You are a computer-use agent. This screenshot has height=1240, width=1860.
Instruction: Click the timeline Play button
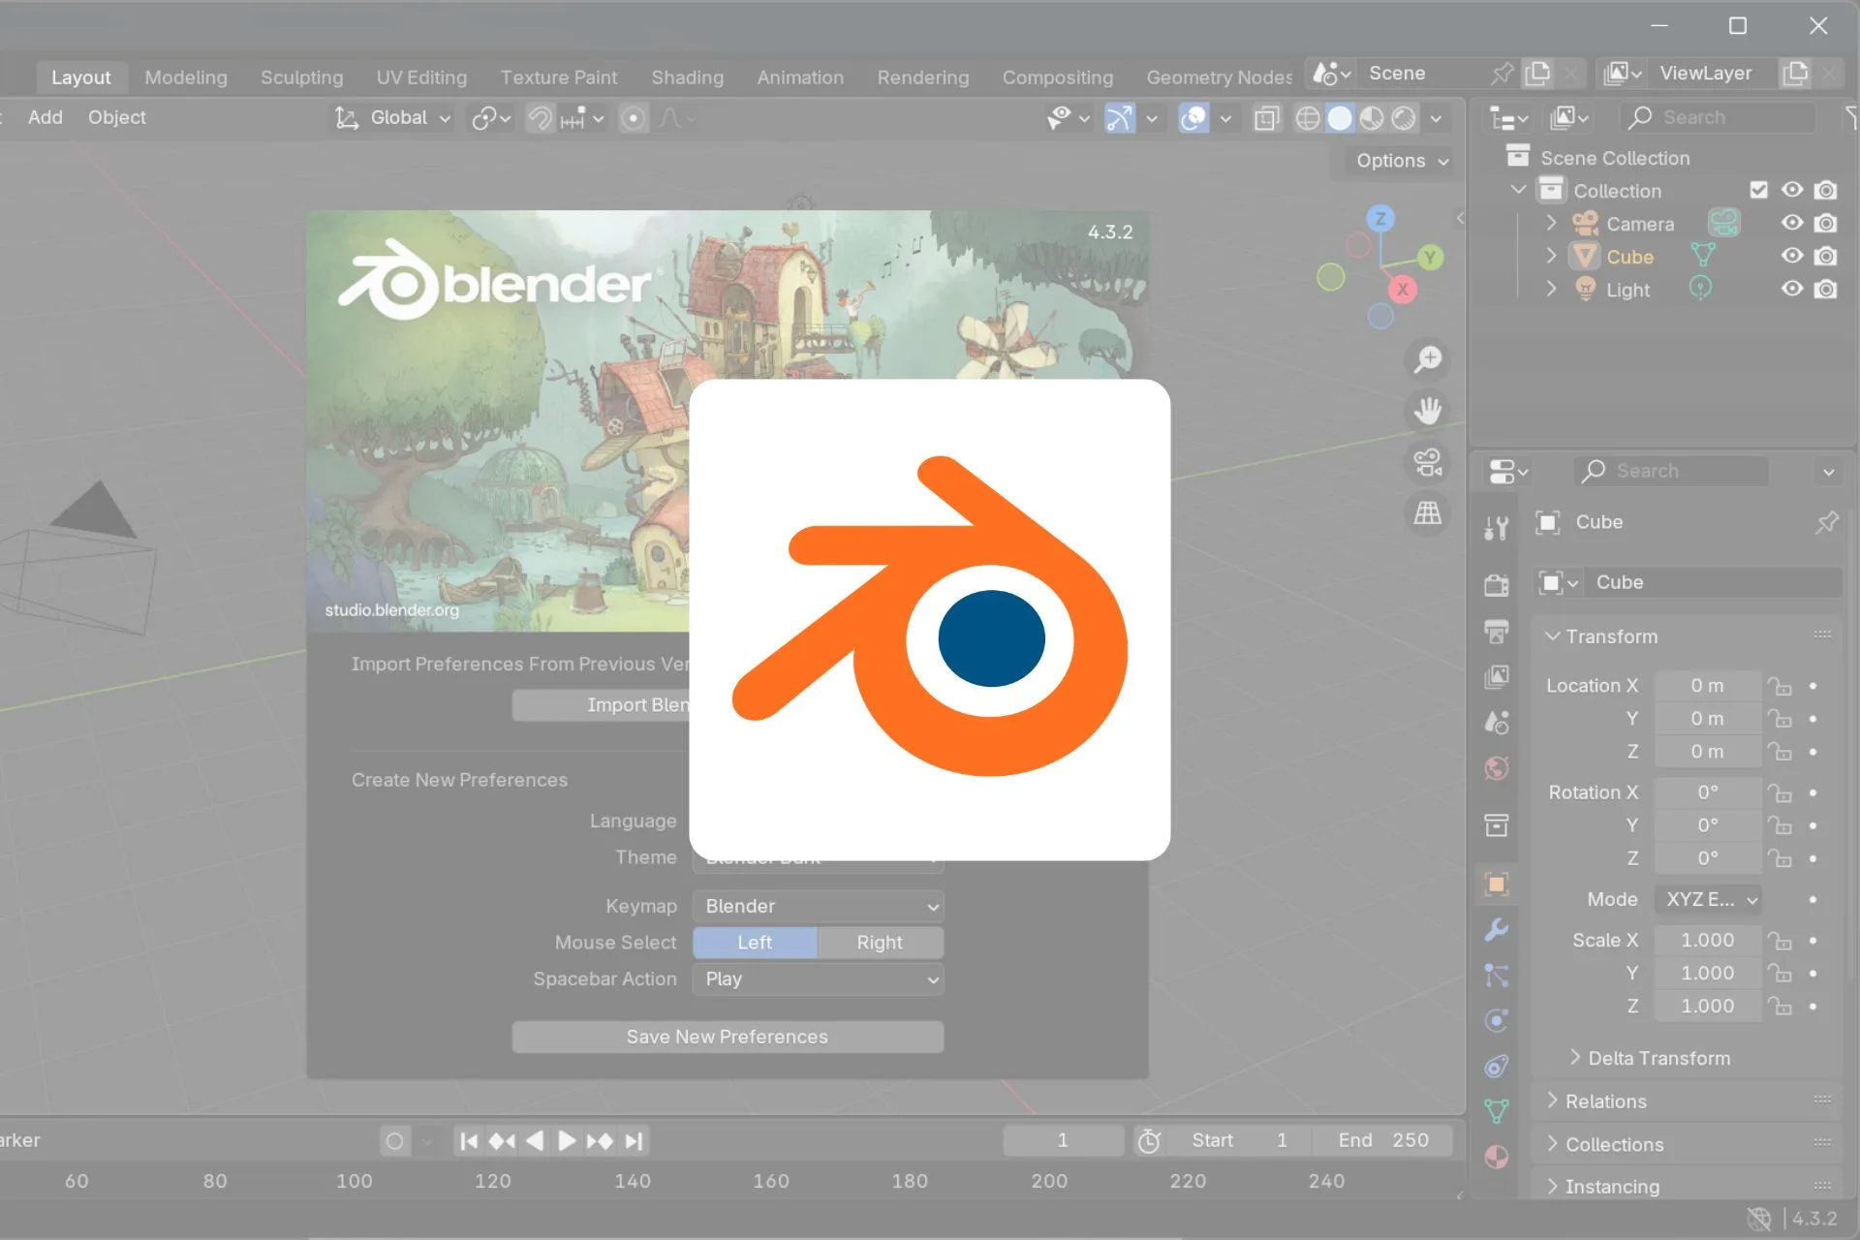[567, 1141]
